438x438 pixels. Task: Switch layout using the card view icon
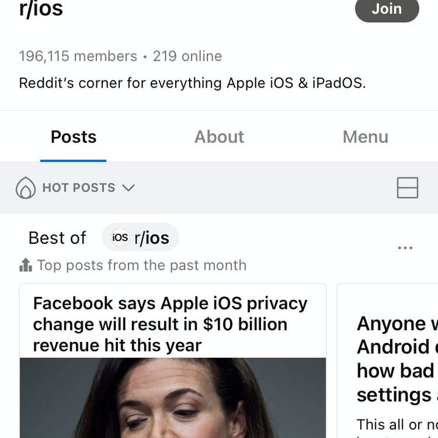click(407, 188)
